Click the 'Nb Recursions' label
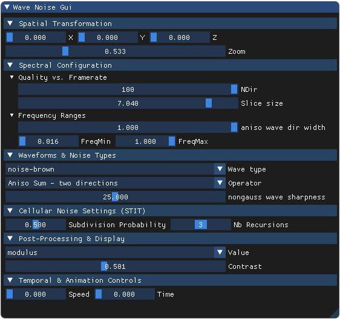 click(261, 225)
